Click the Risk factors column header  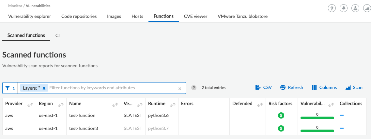click(280, 103)
